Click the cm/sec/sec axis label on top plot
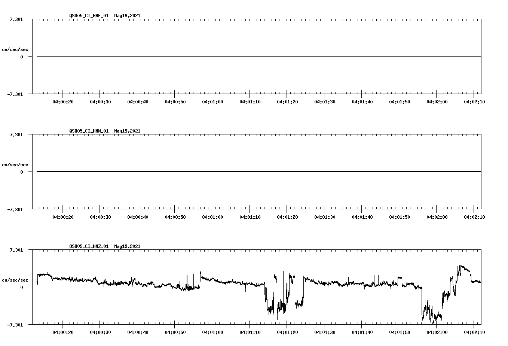 [x=15, y=49]
